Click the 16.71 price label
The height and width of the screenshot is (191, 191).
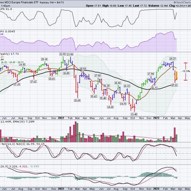tap(154, 88)
